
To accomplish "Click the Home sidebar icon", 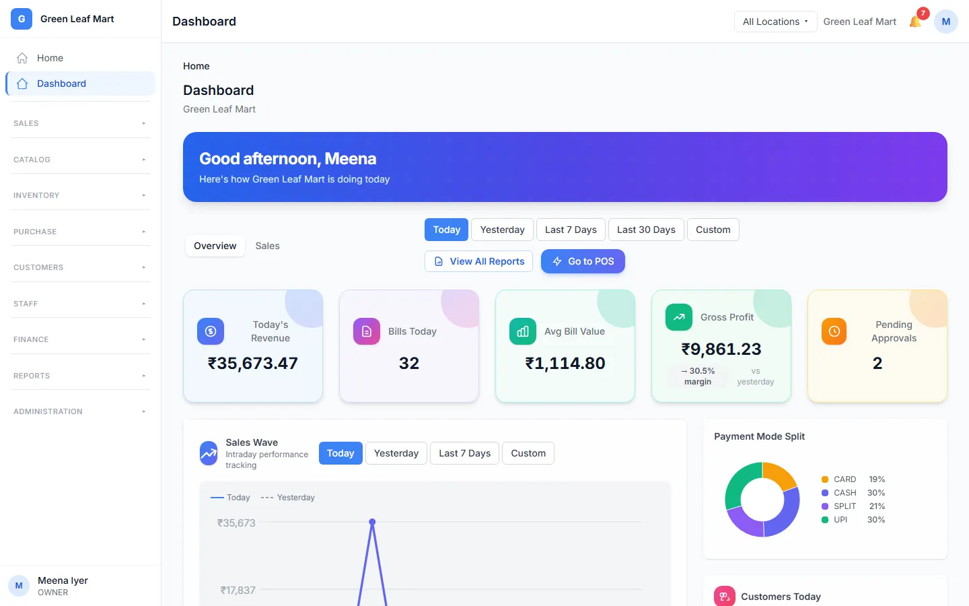I will coord(22,58).
